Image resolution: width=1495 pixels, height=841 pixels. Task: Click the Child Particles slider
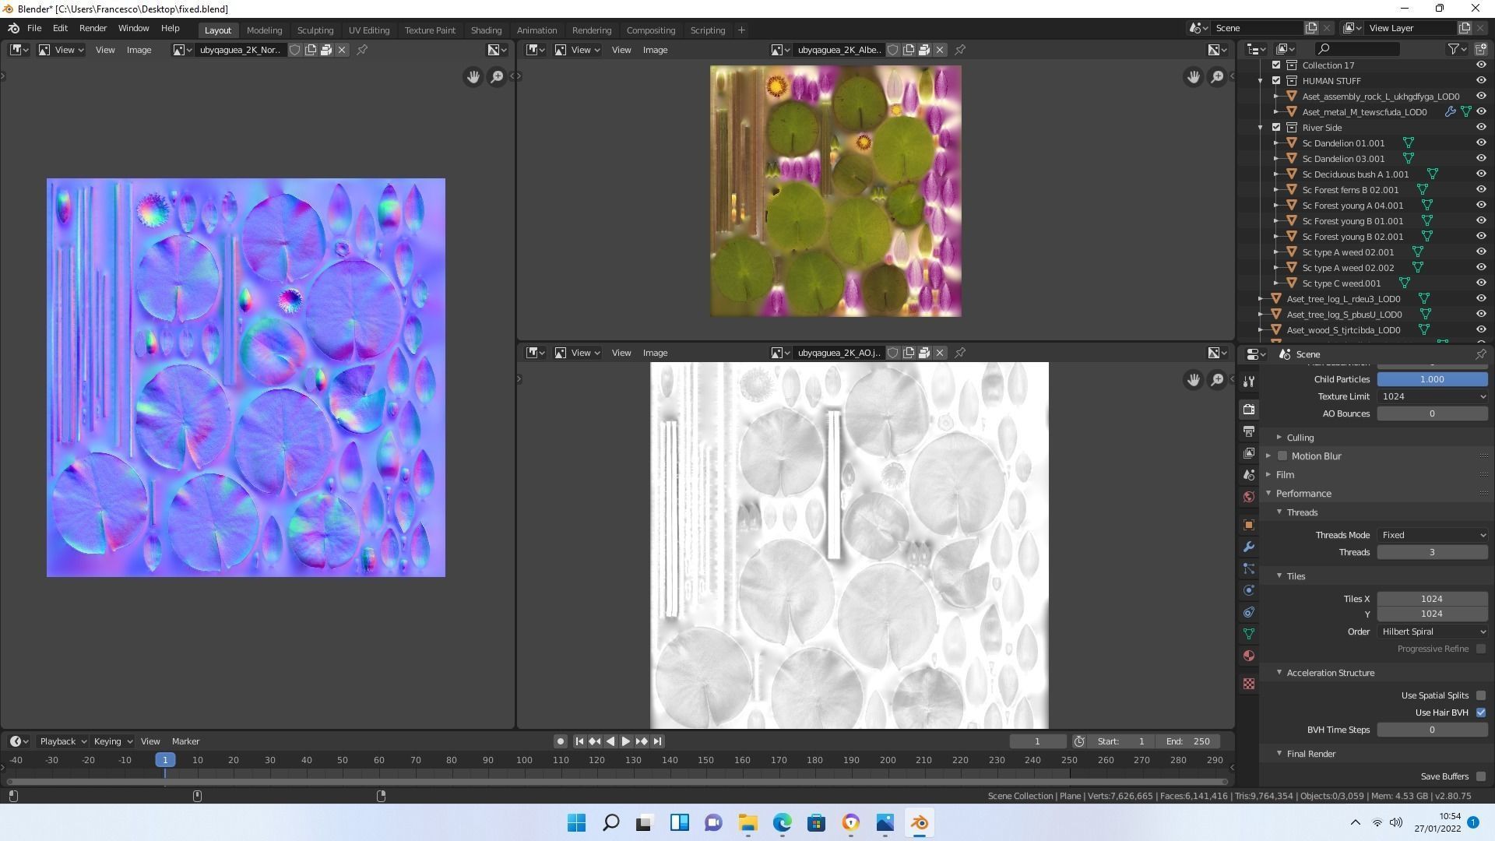1432,379
